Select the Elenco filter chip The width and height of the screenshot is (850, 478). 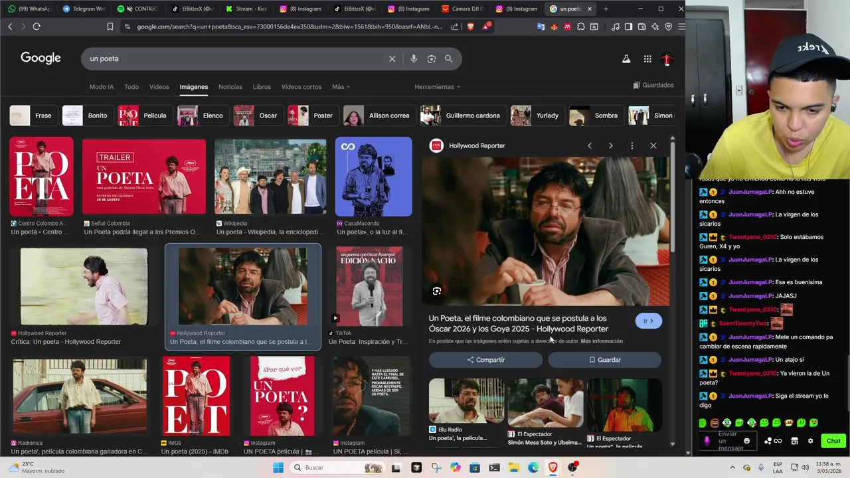click(x=202, y=116)
